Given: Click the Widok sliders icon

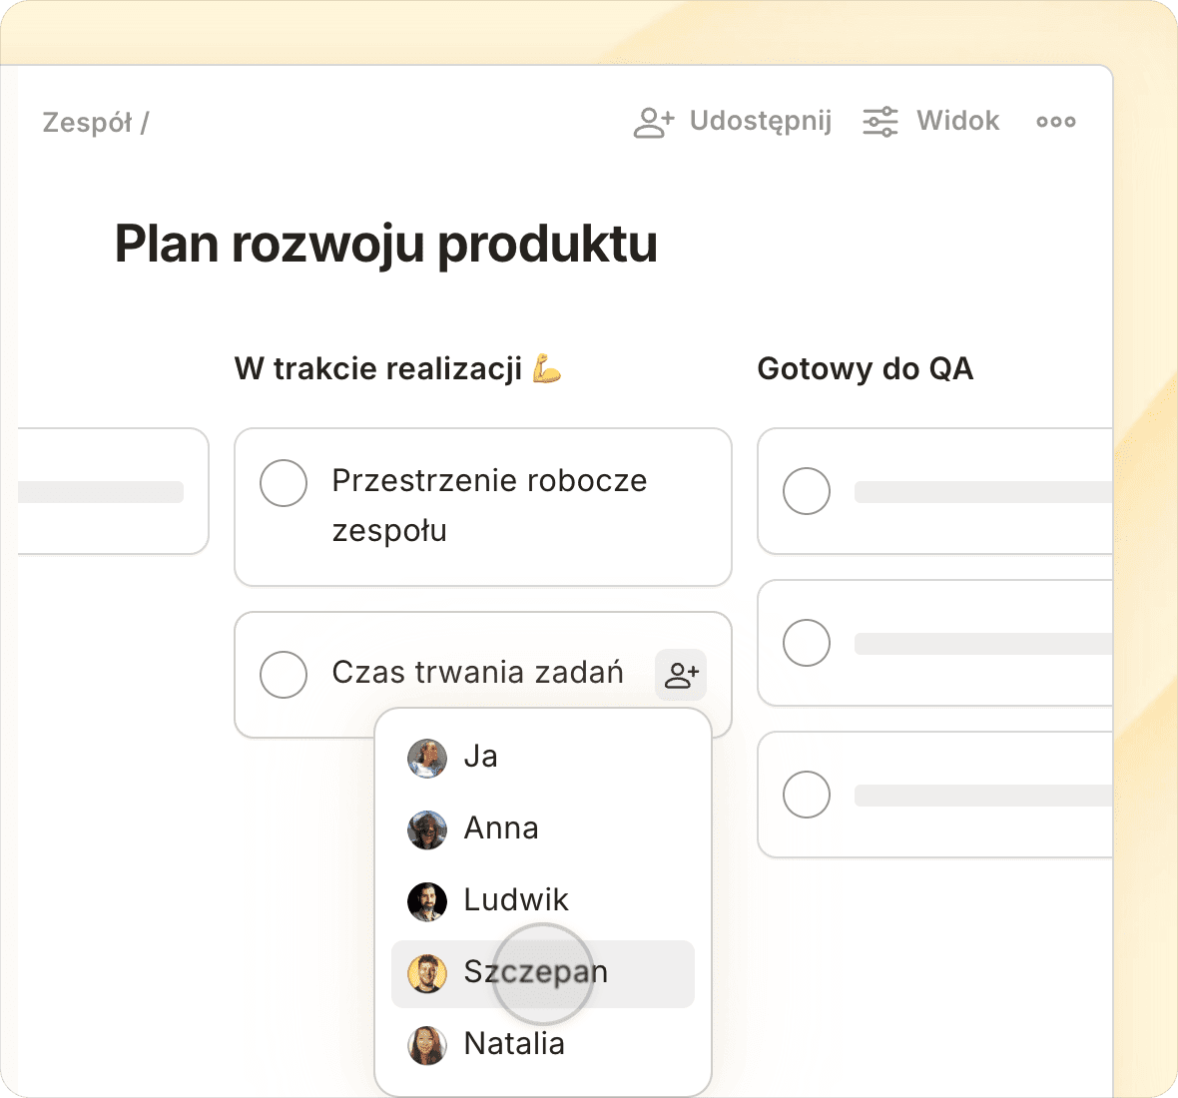Looking at the screenshot, I should click(880, 122).
